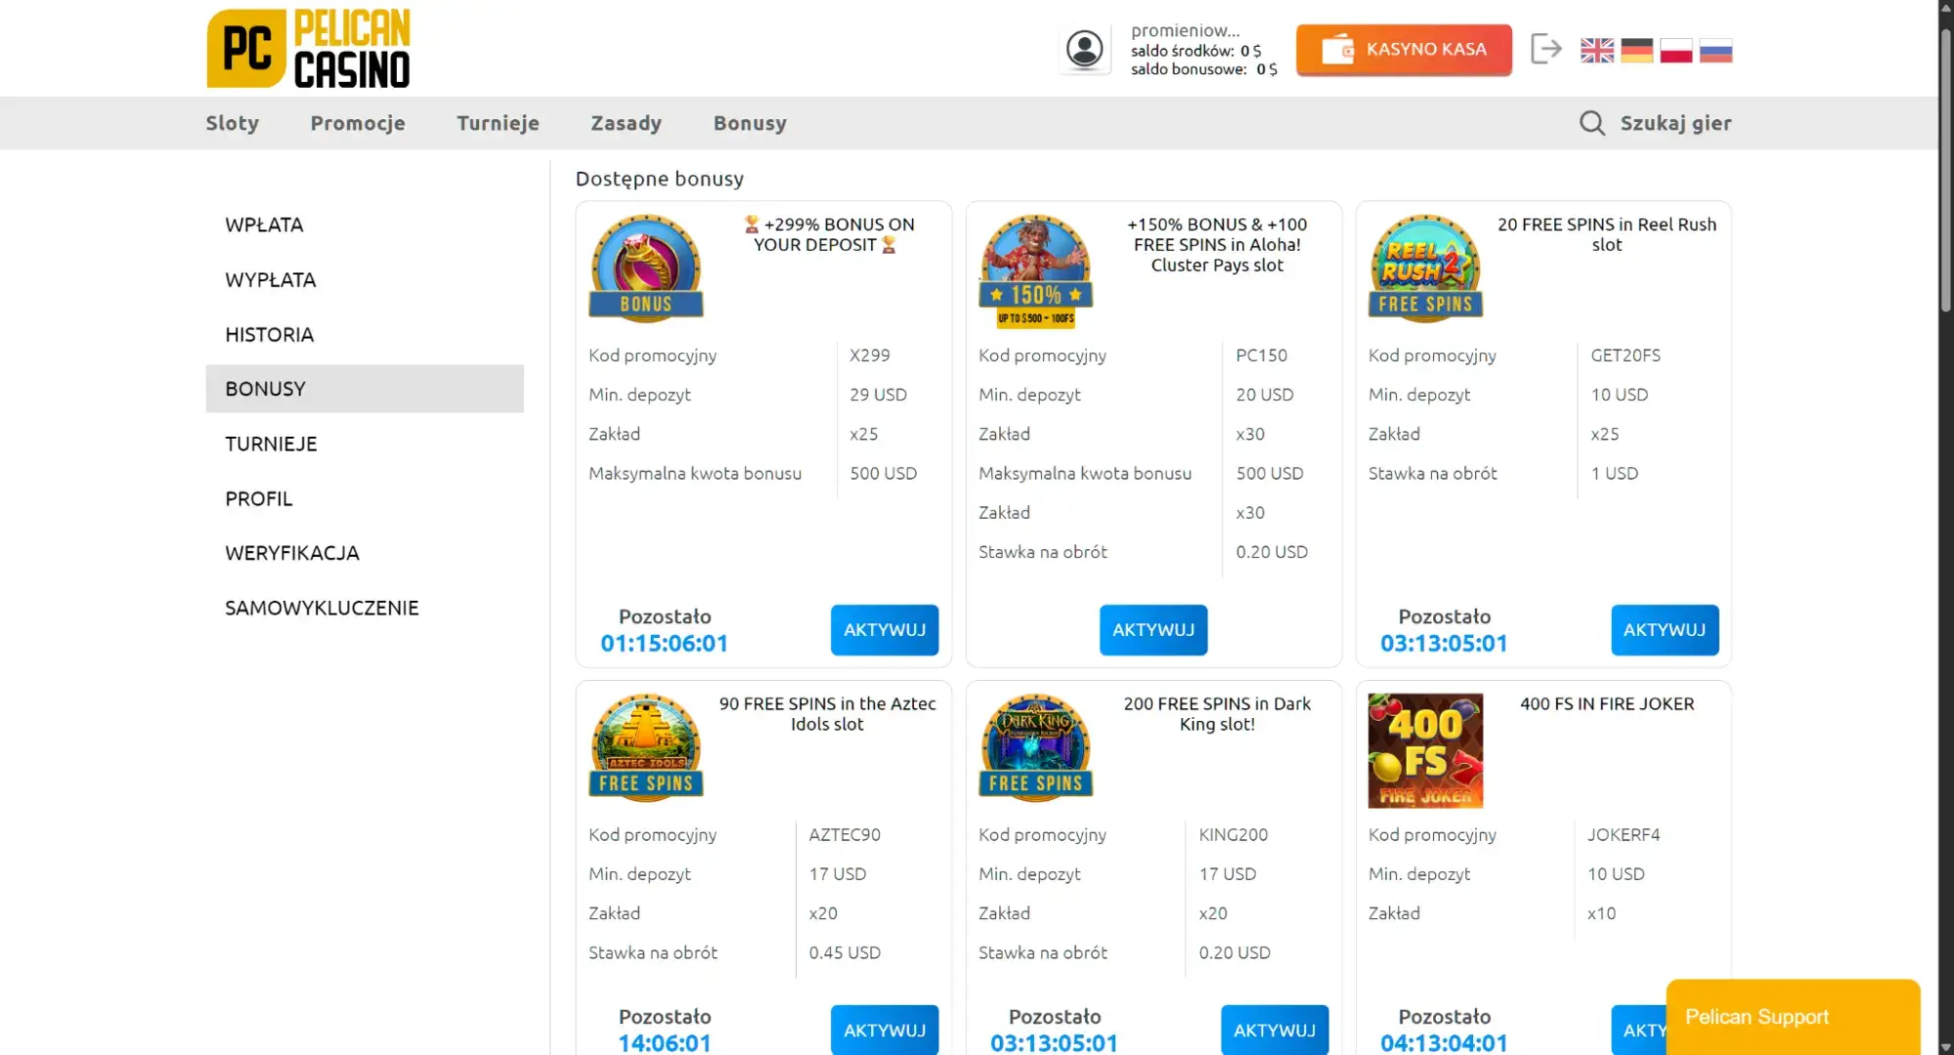This screenshot has height=1055, width=1954.
Task: Activate the KING200 Dark King bonus
Action: pos(1275,1030)
